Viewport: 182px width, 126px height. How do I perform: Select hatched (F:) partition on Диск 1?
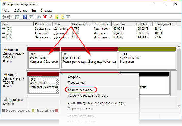coord(44,85)
